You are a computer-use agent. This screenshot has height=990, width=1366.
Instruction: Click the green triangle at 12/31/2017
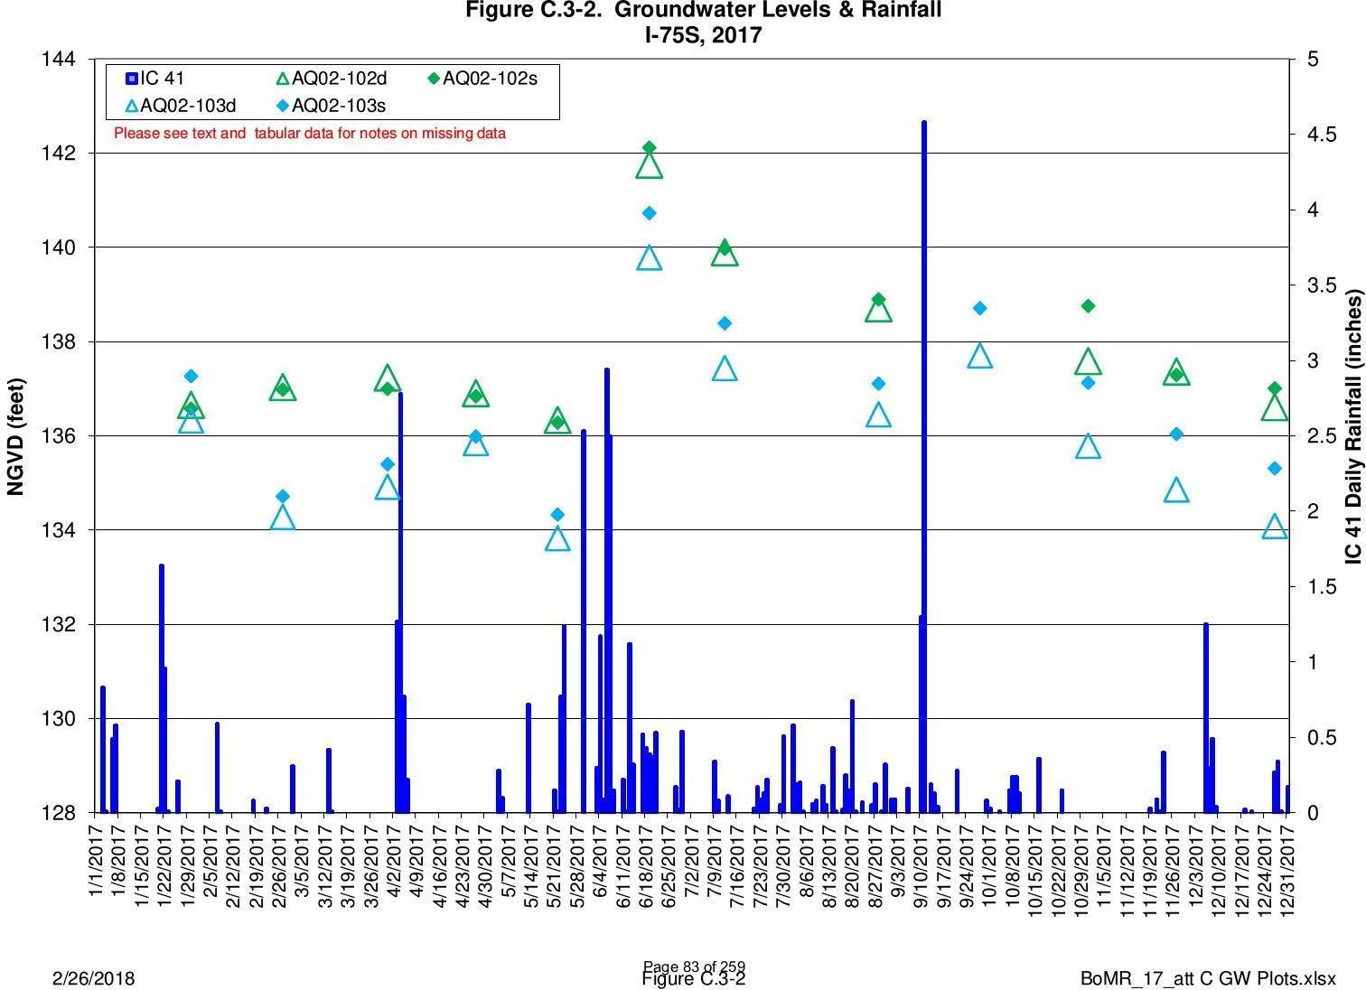pos(1275,408)
